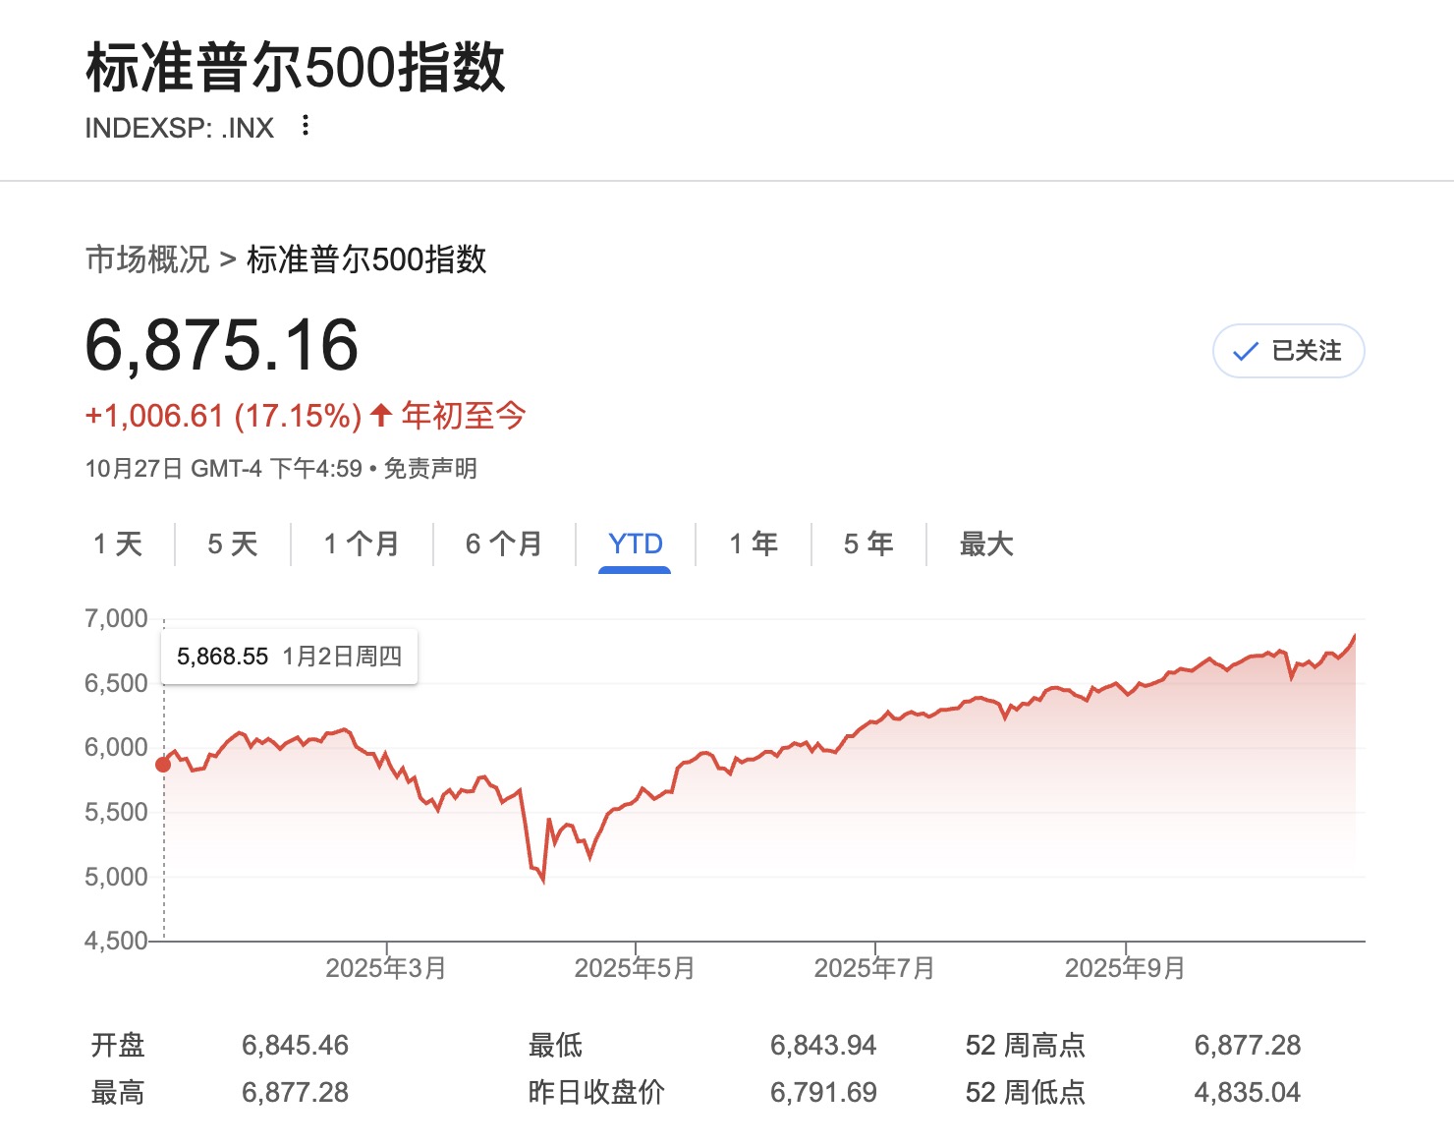Select the 1个月 chart range
The width and height of the screenshot is (1454, 1146).
pyautogui.click(x=360, y=544)
